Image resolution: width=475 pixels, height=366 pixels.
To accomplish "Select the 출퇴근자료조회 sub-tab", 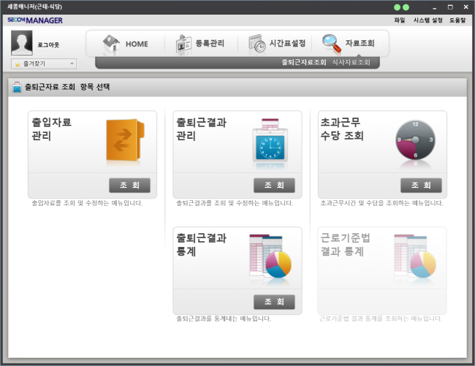I will [x=303, y=63].
